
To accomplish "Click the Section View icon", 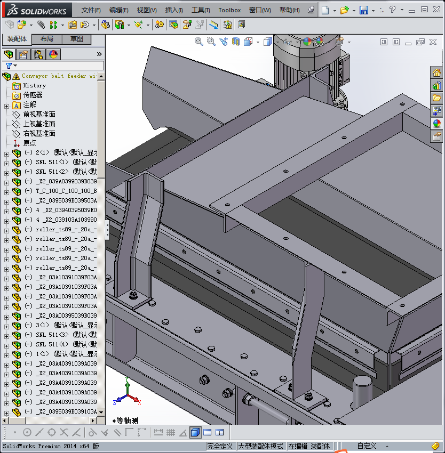I will coord(235,42).
